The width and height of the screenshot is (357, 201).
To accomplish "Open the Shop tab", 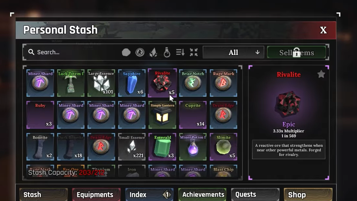I will (x=308, y=194).
